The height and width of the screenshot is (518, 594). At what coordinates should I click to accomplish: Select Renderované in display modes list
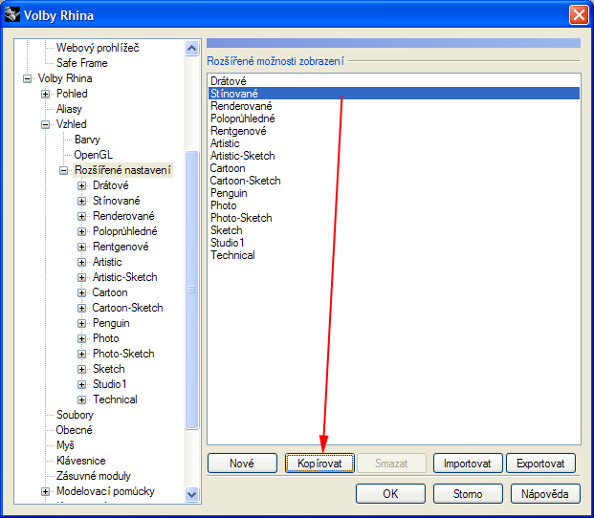point(242,106)
